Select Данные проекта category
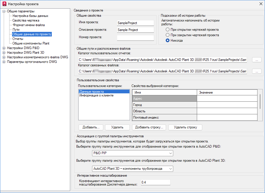Screen dimensions: 265x193 click(x=104, y=92)
